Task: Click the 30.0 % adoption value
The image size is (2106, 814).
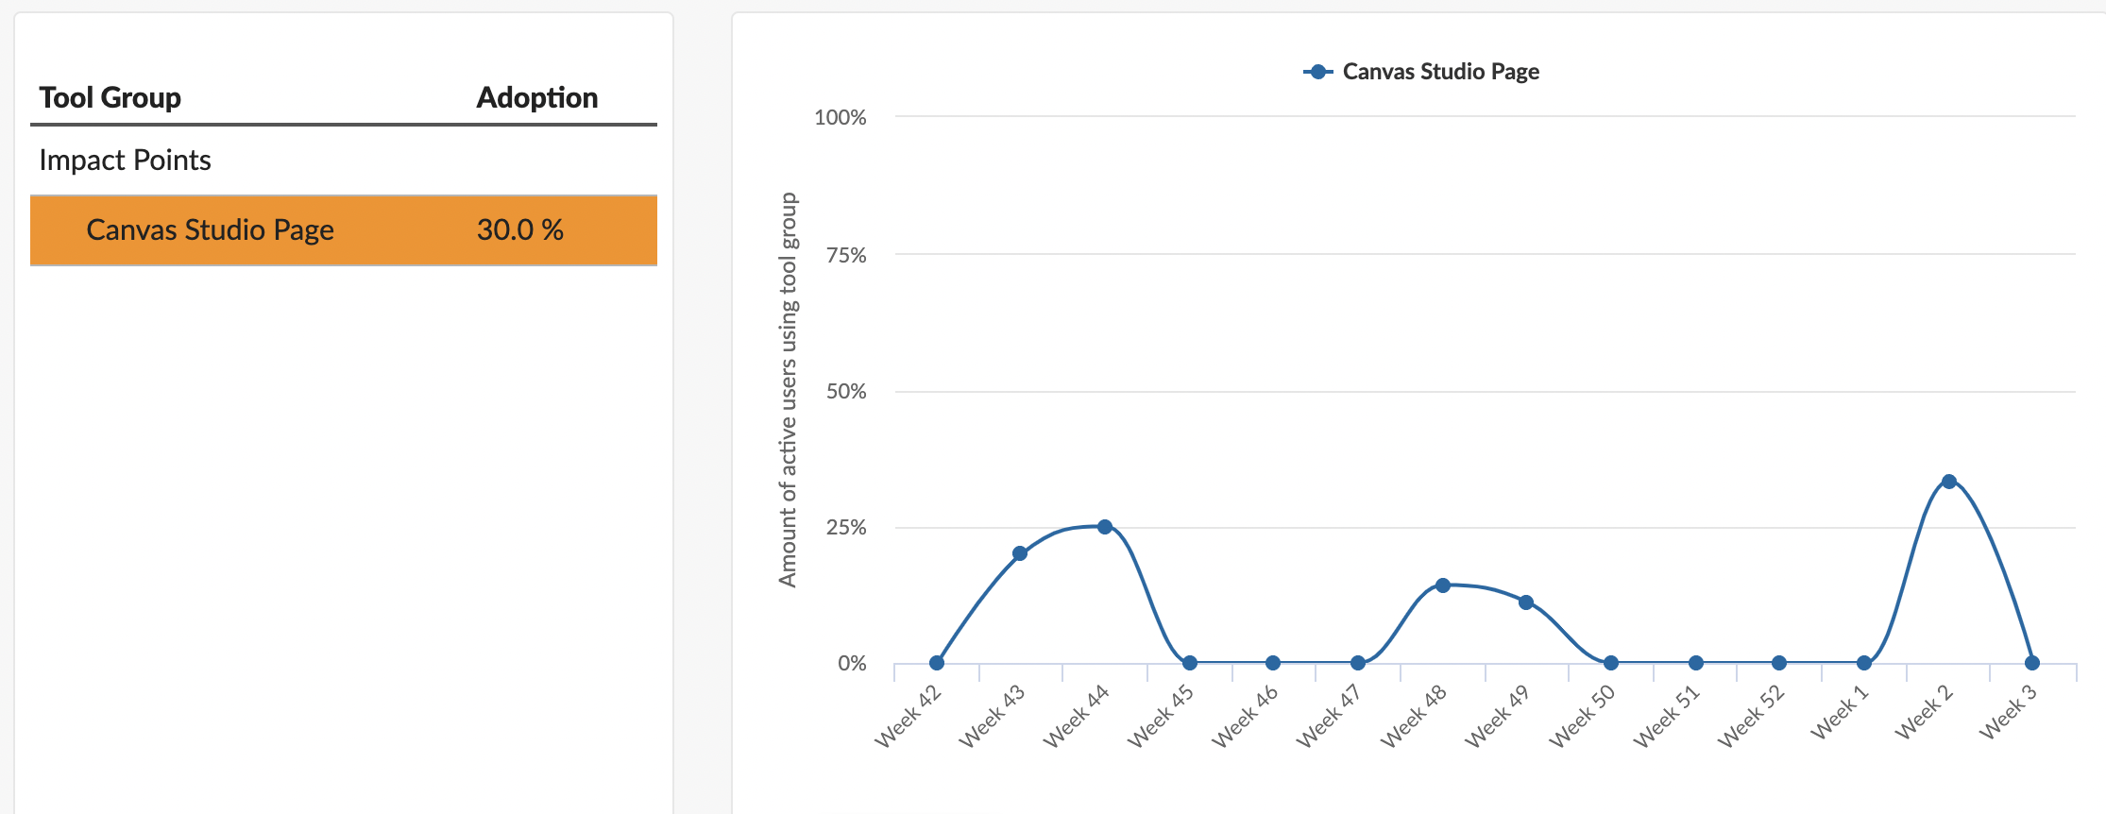Action: (521, 229)
